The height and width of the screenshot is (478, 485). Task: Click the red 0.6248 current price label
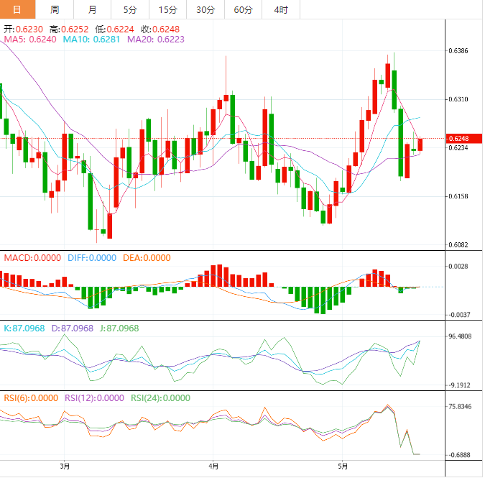click(463, 138)
